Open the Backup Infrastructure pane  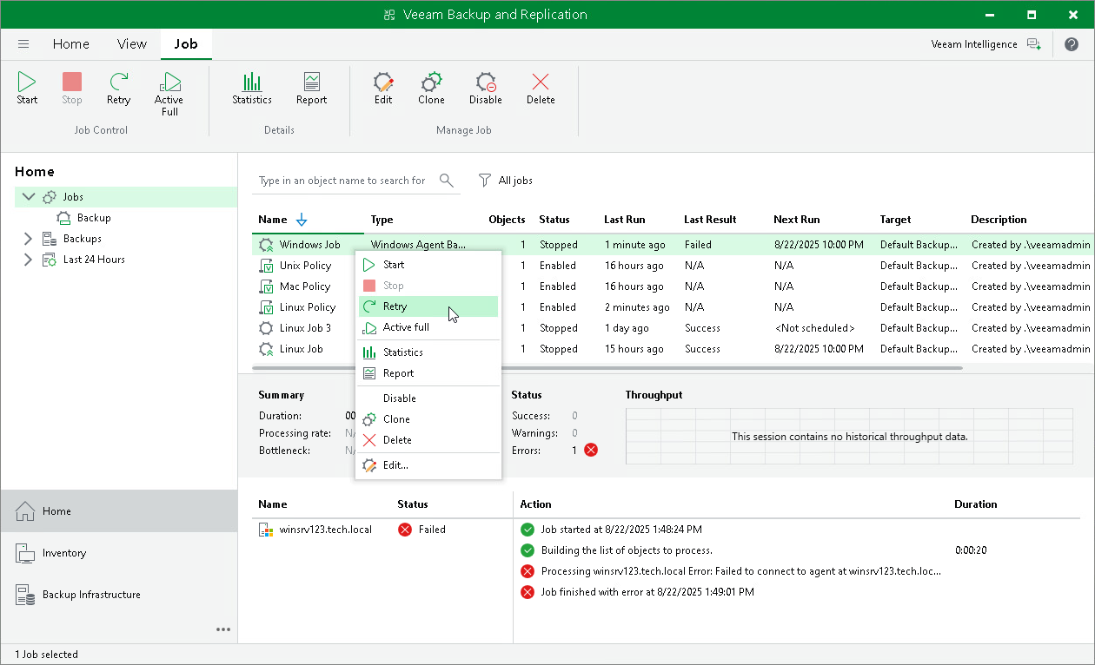click(119, 595)
